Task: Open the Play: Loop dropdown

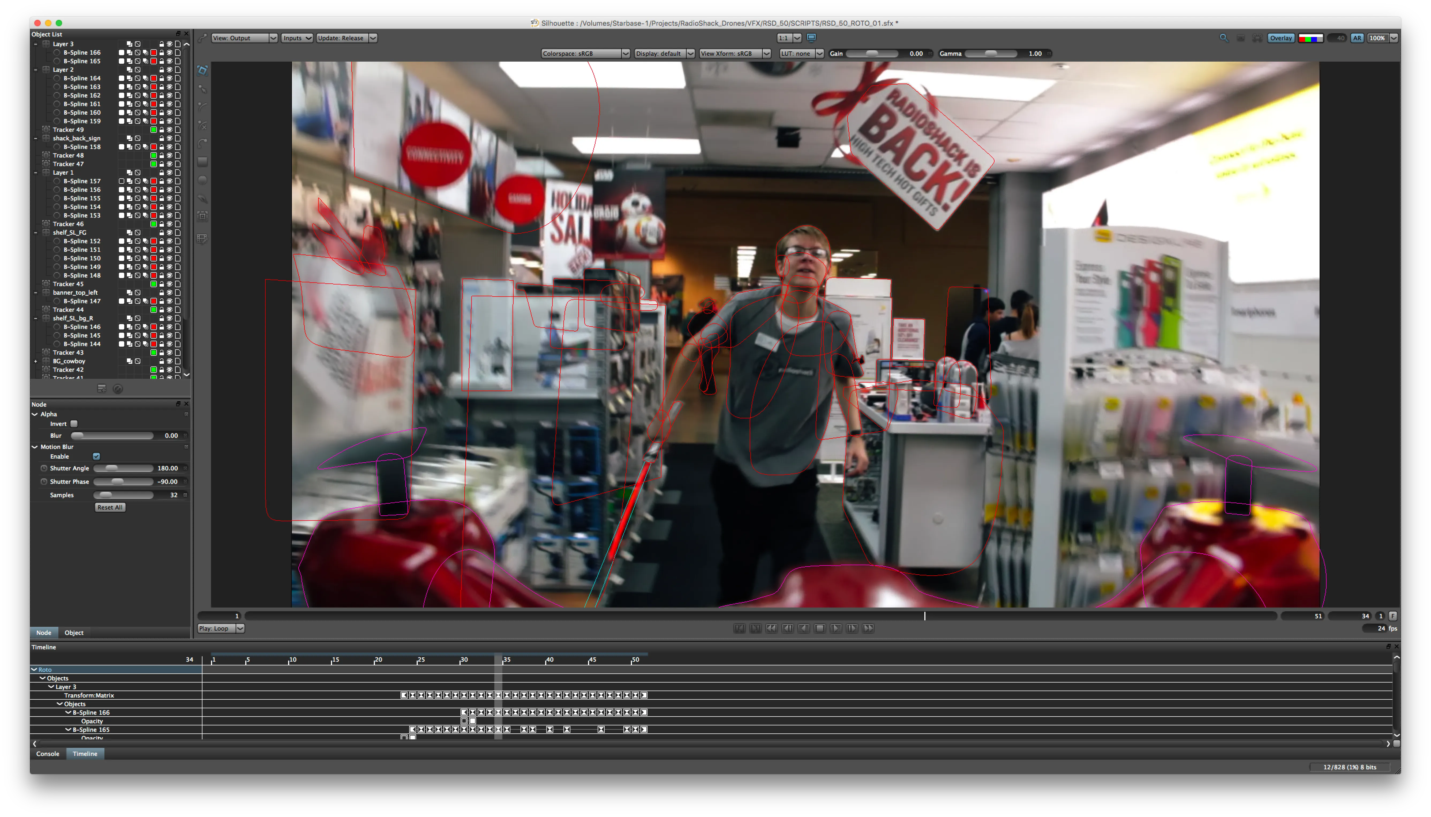Action: [x=220, y=628]
